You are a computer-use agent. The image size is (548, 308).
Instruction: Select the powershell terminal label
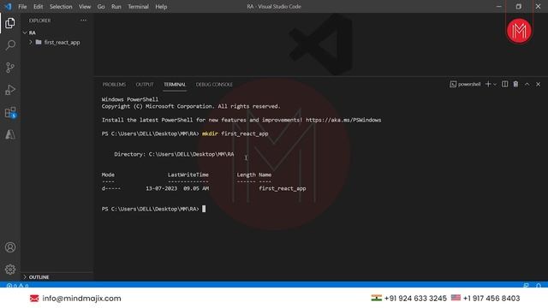coord(465,84)
